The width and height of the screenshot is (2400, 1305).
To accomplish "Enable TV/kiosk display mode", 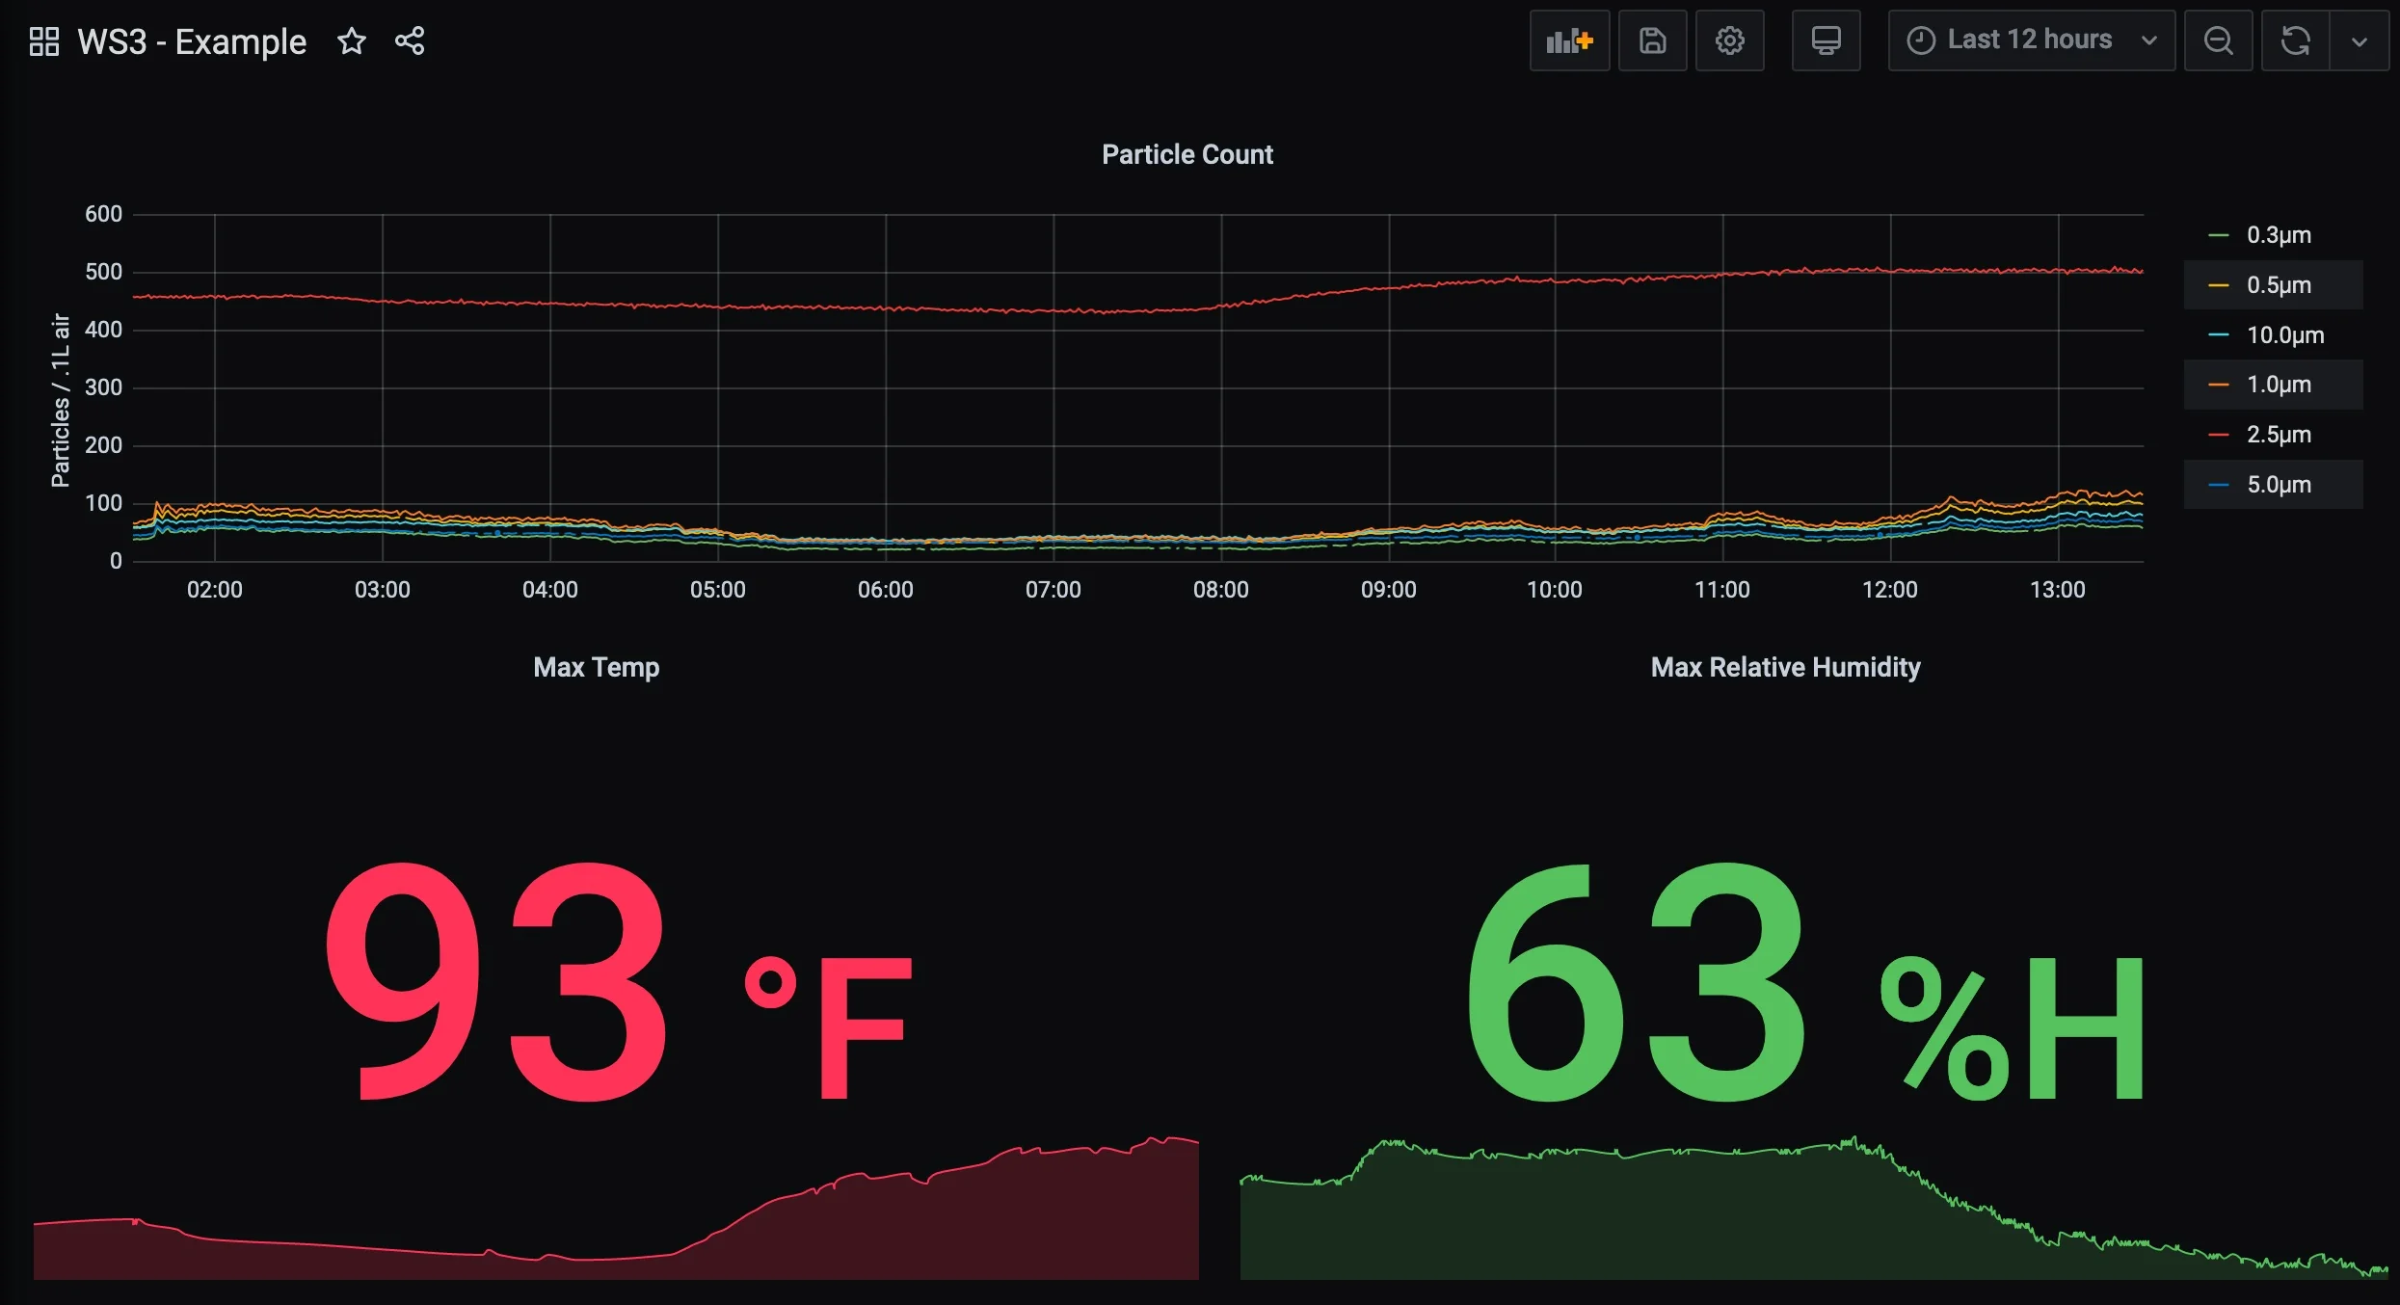I will (1827, 40).
